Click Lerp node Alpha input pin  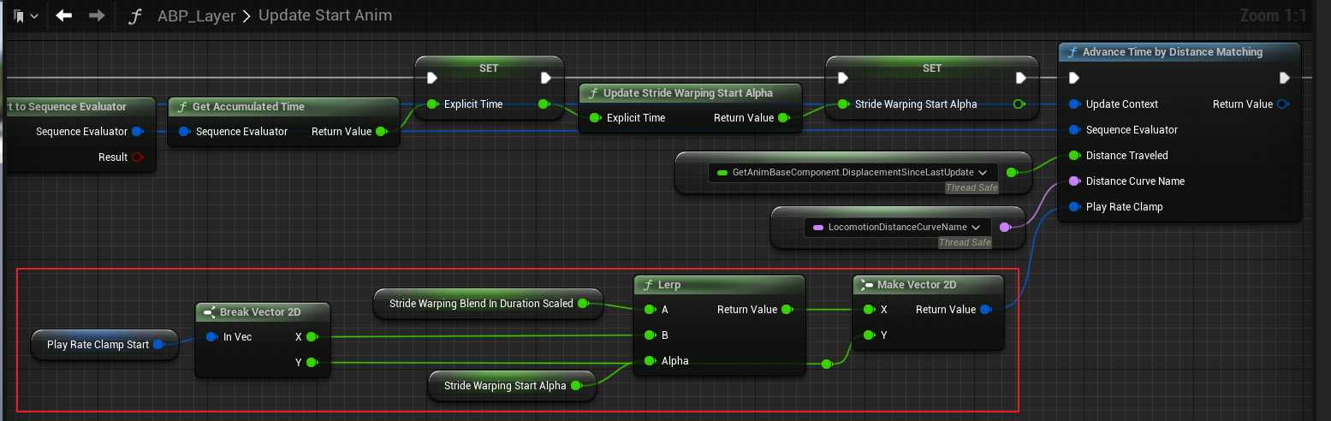click(x=651, y=361)
